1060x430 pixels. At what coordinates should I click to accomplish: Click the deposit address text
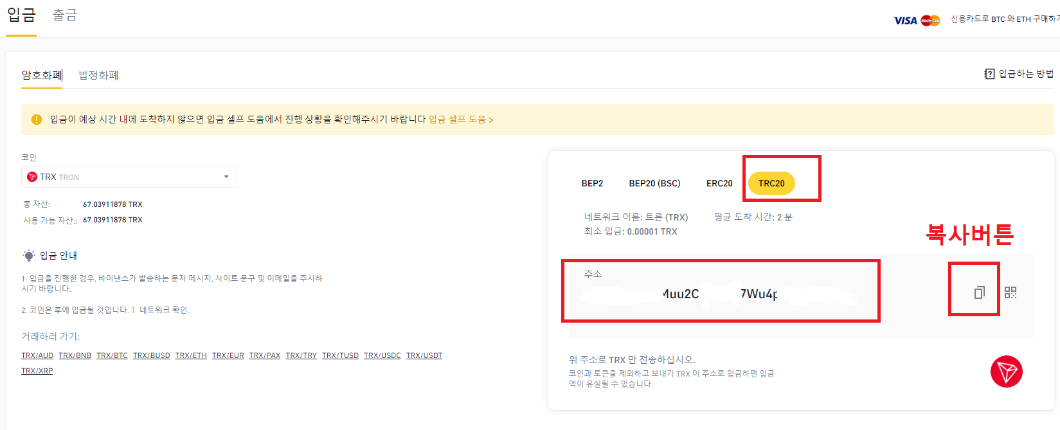tap(720, 294)
